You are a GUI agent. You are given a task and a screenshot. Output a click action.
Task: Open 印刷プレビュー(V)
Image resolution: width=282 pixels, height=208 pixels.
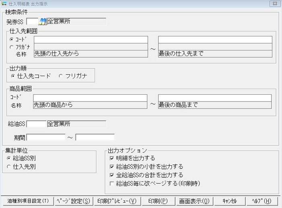(117, 201)
